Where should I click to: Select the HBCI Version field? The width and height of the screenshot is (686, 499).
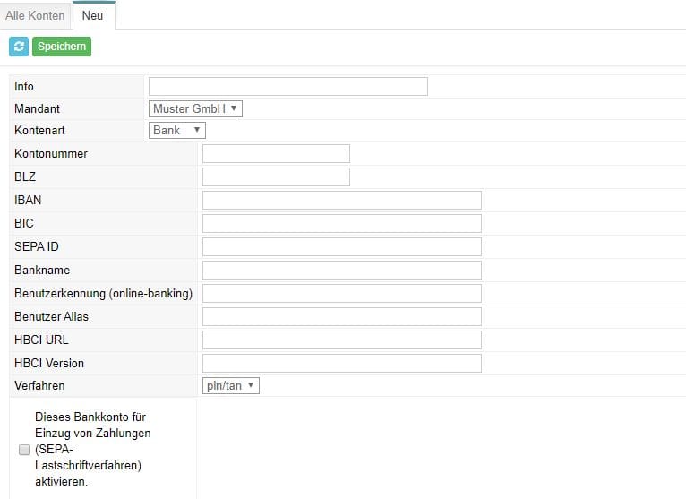coord(342,364)
